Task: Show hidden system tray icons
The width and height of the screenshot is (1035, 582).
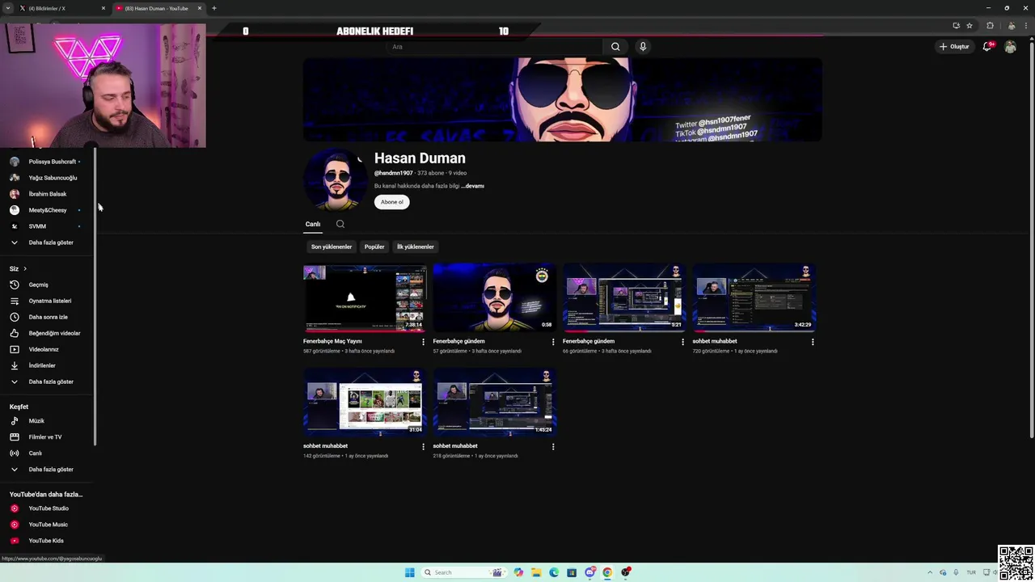Action: point(930,572)
